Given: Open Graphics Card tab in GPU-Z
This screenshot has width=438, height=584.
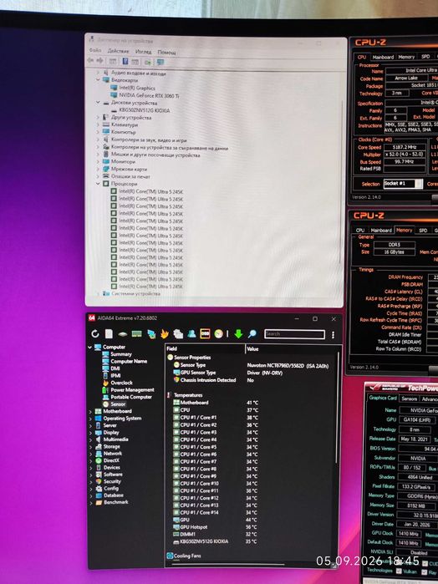Looking at the screenshot, I should pyautogui.click(x=383, y=398).
